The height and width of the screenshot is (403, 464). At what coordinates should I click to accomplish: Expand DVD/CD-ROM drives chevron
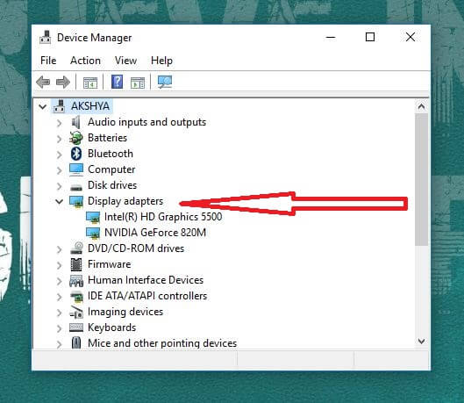coord(60,249)
